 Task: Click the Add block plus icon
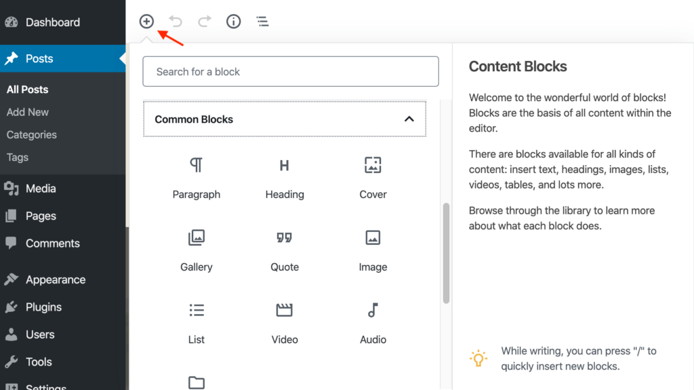(x=146, y=21)
